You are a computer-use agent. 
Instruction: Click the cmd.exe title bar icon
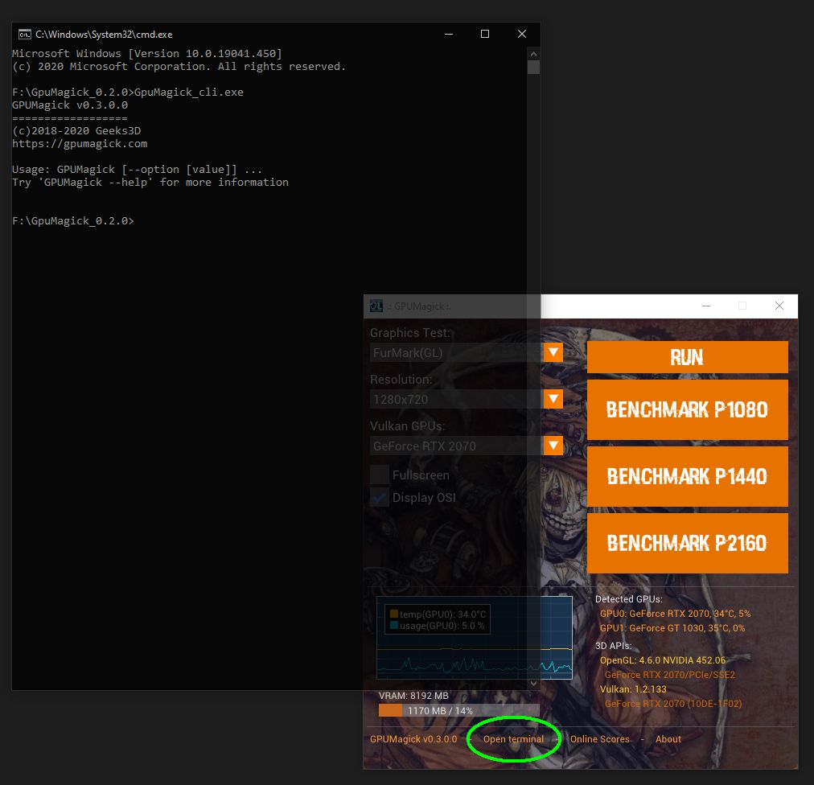(x=24, y=35)
